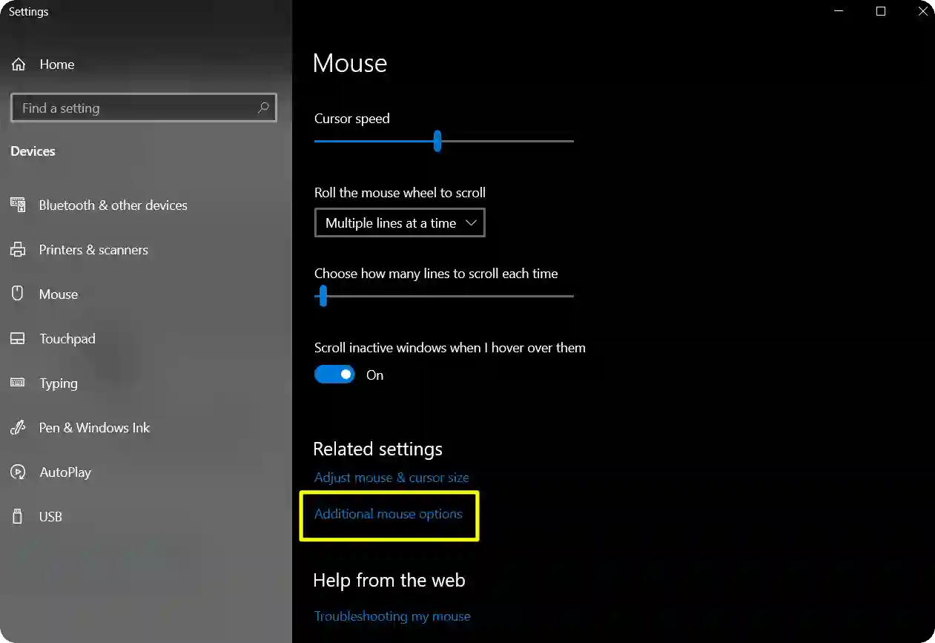Screen dimensions: 935x643
Task: Select the Mouse icon in sidebar
Action: point(16,294)
